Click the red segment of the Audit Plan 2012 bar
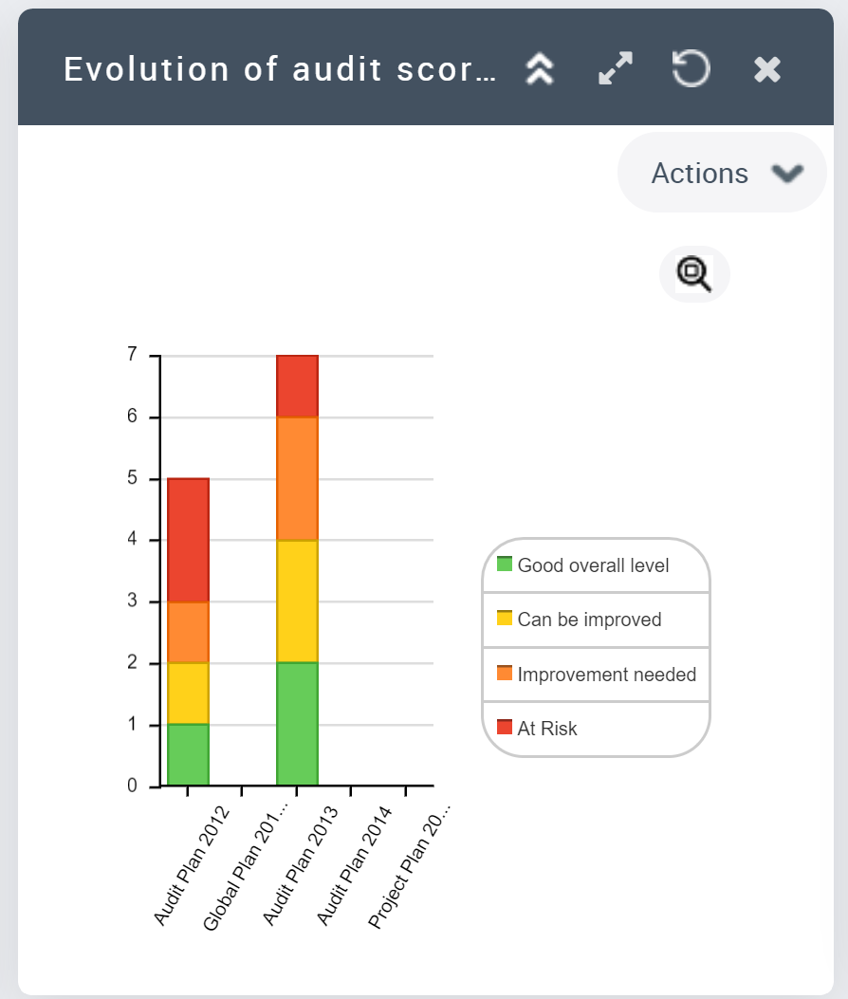This screenshot has height=999, width=848. [188, 539]
